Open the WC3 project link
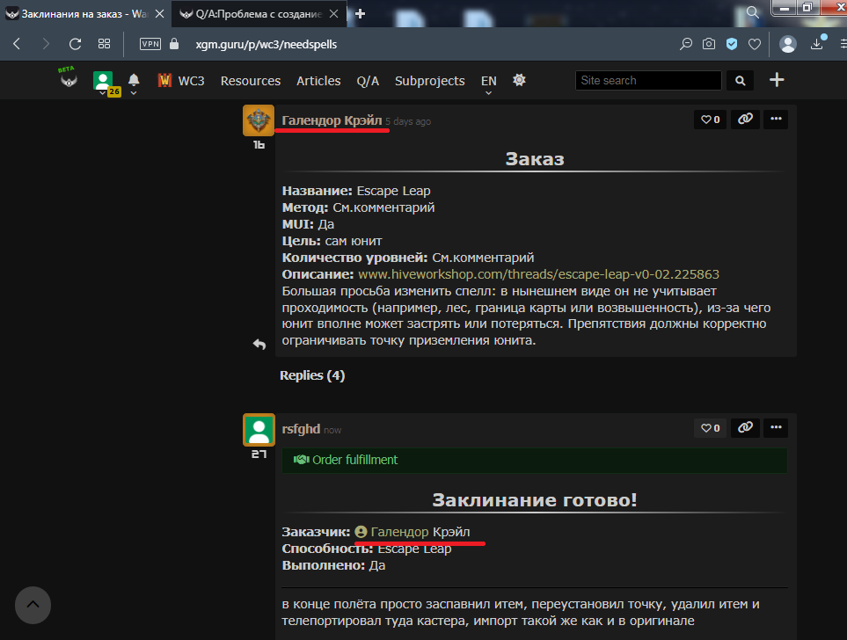The image size is (847, 640). pos(181,81)
